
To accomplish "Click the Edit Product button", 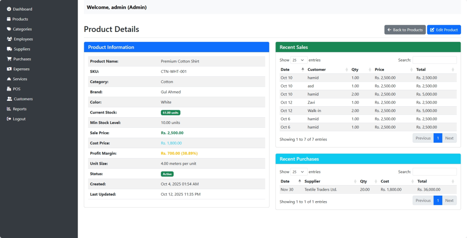I will [x=444, y=30].
